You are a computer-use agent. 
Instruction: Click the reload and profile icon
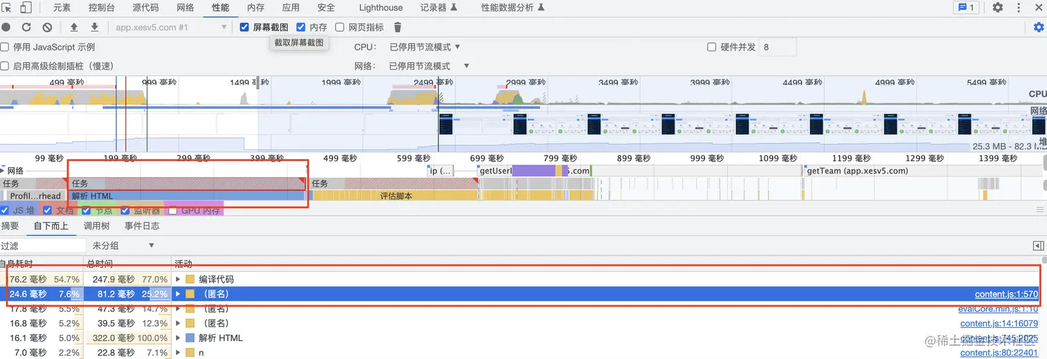pos(26,27)
